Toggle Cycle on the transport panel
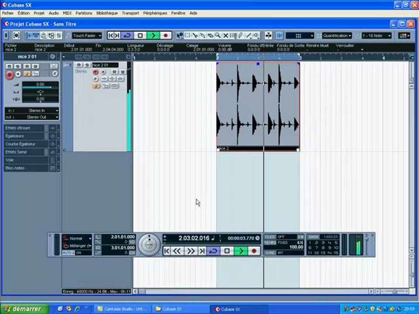 213,251
